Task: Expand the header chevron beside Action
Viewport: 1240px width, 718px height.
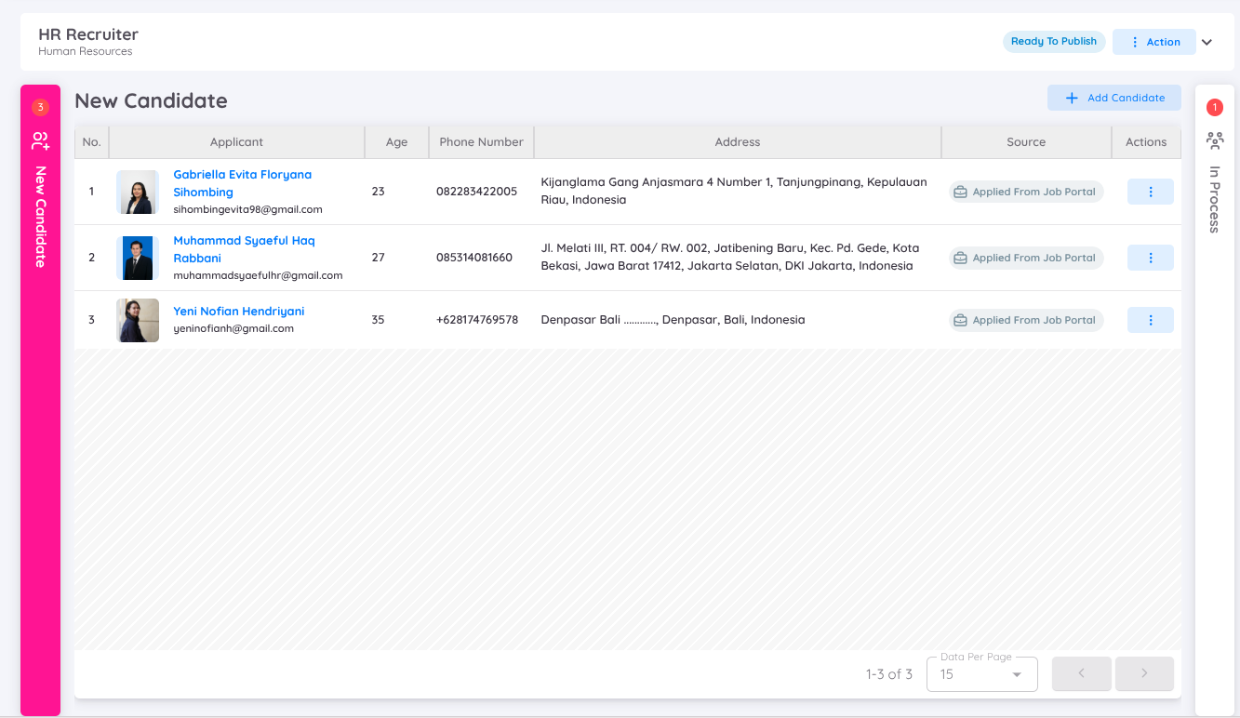Action: (x=1207, y=42)
